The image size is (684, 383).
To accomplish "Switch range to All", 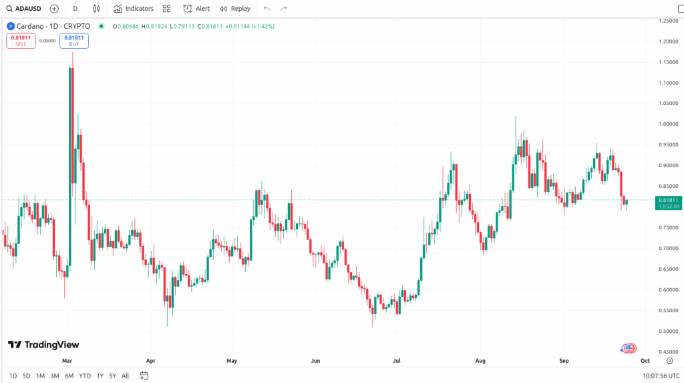I will tap(125, 376).
